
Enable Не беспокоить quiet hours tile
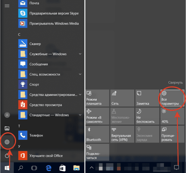(147, 116)
